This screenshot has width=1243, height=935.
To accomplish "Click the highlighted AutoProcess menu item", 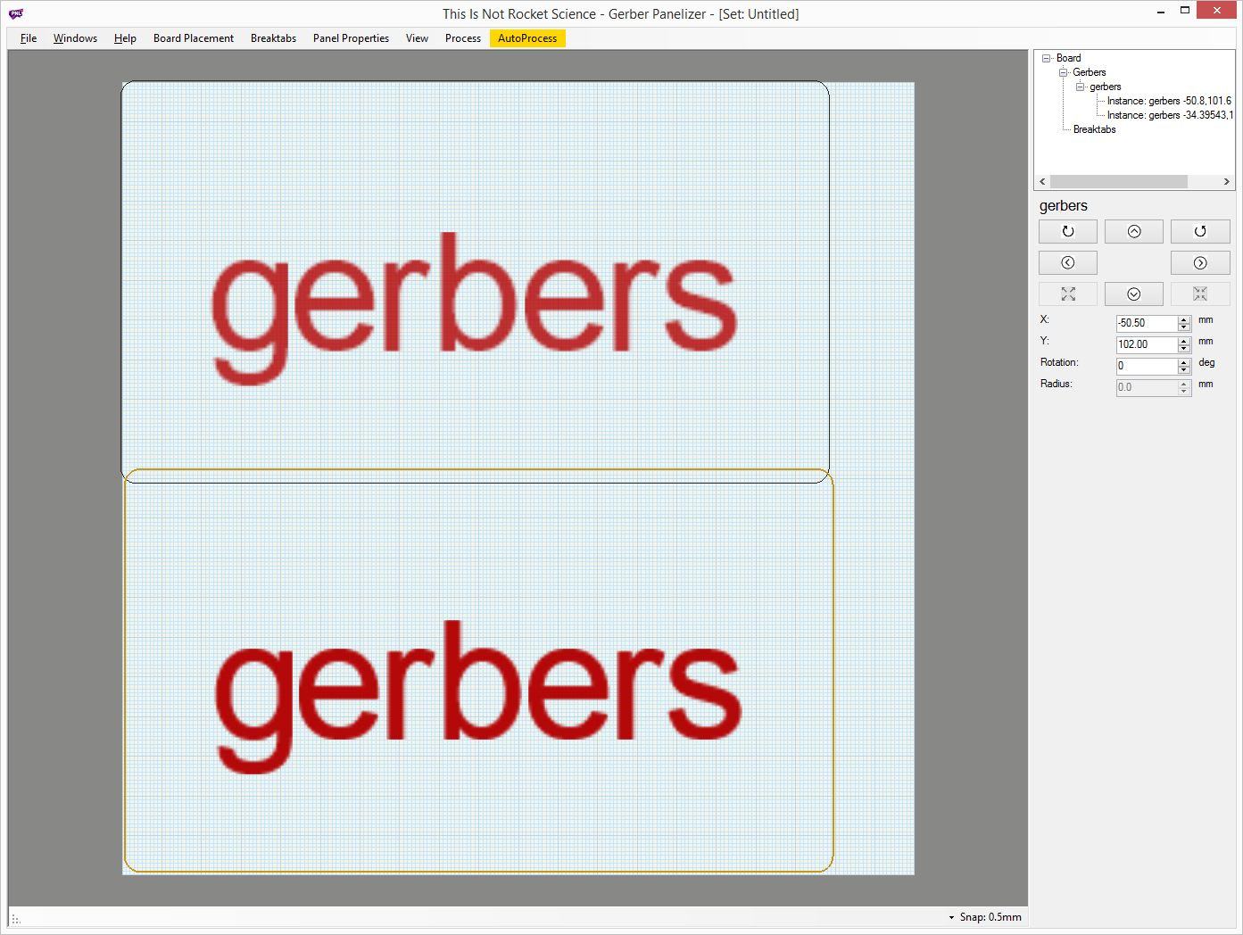I will [527, 38].
